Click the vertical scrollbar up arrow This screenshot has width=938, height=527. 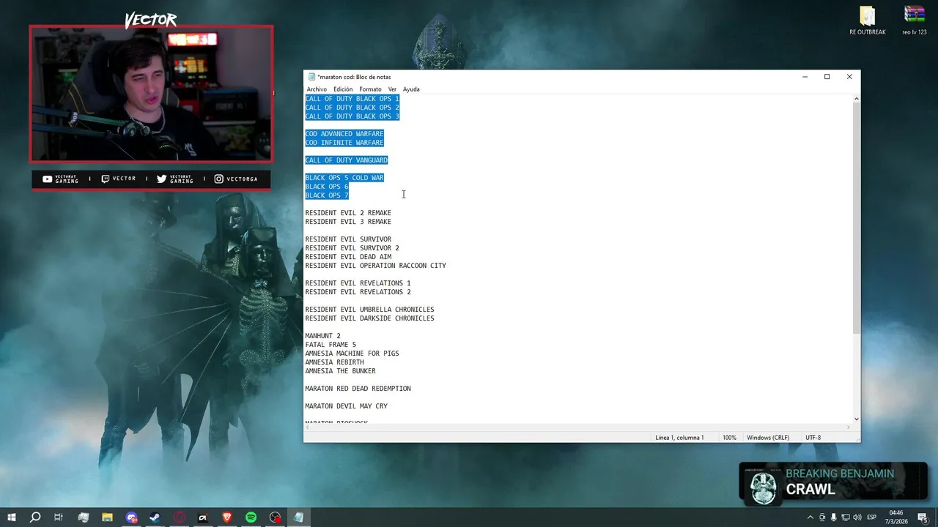857,98
